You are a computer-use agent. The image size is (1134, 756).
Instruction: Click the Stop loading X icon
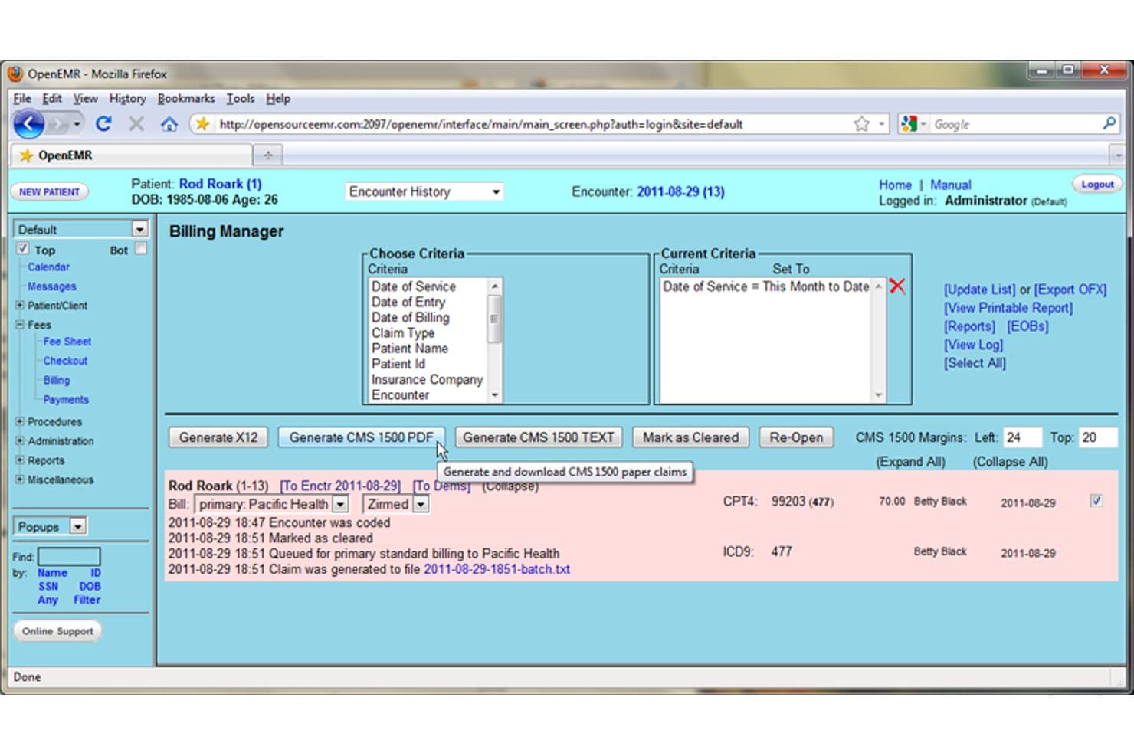[x=136, y=123]
